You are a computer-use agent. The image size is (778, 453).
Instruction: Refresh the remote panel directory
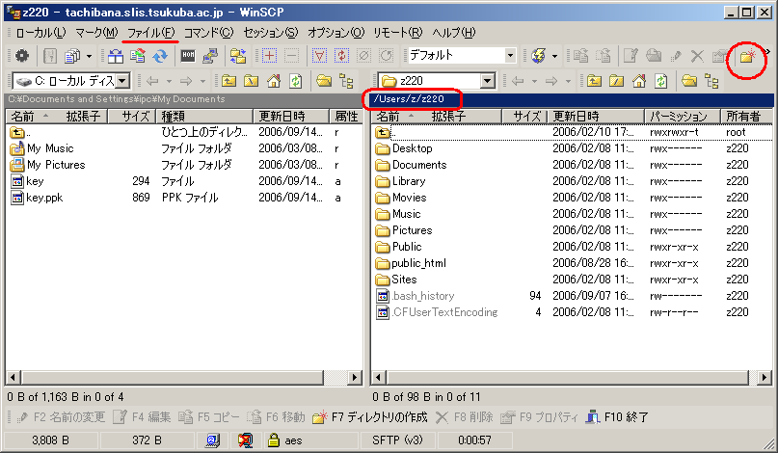pyautogui.click(x=661, y=80)
